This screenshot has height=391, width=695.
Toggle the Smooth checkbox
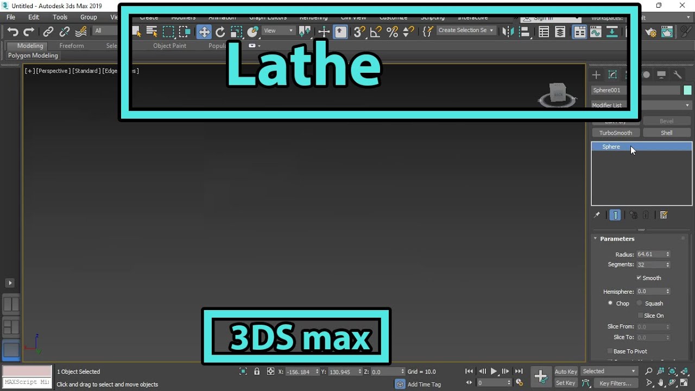coord(639,278)
